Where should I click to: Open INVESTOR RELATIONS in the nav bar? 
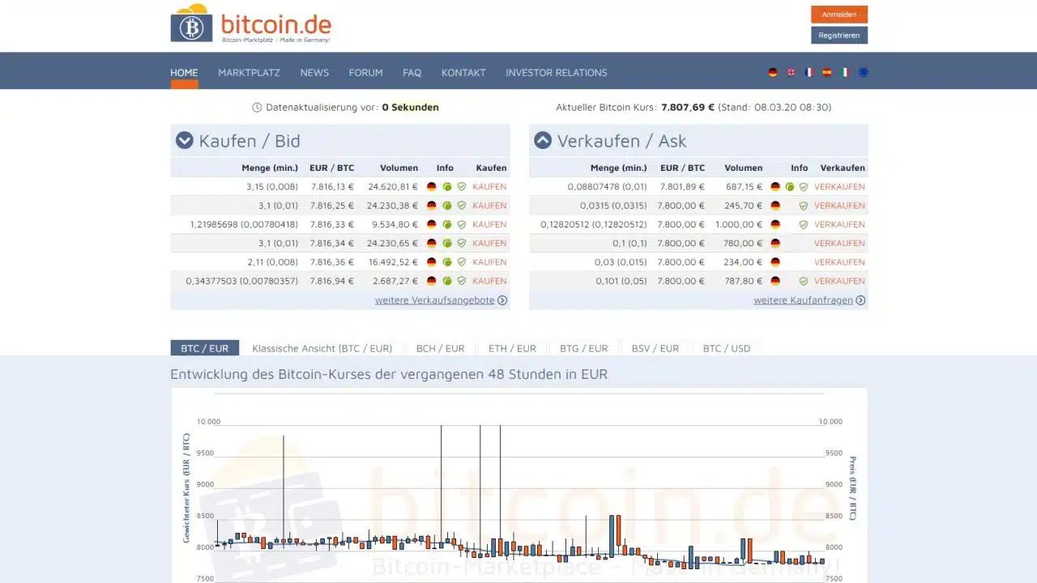[x=557, y=72]
